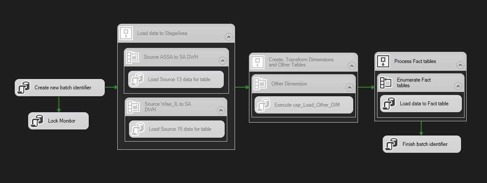
Task: Click the Execute usp_Load_Other_DIM task icon
Action: (263, 105)
